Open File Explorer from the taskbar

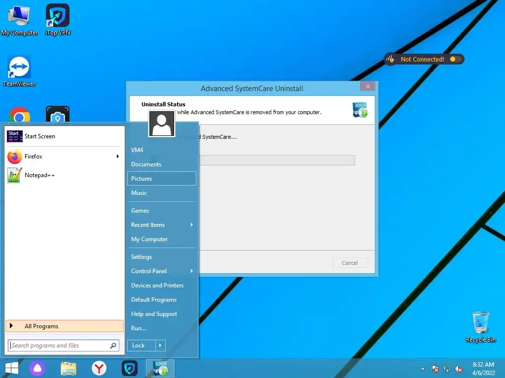click(x=69, y=368)
